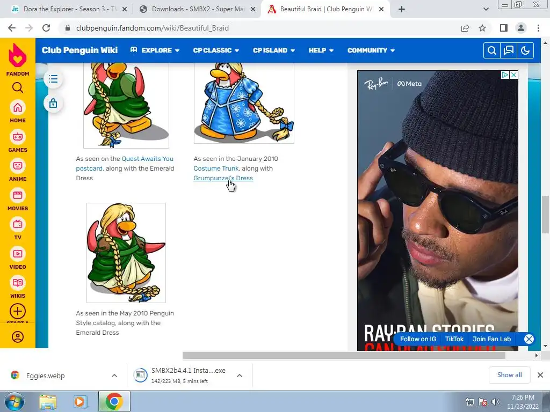The image size is (550, 412).
Task: Close the Dora the Explorer tab
Action: [x=125, y=10]
